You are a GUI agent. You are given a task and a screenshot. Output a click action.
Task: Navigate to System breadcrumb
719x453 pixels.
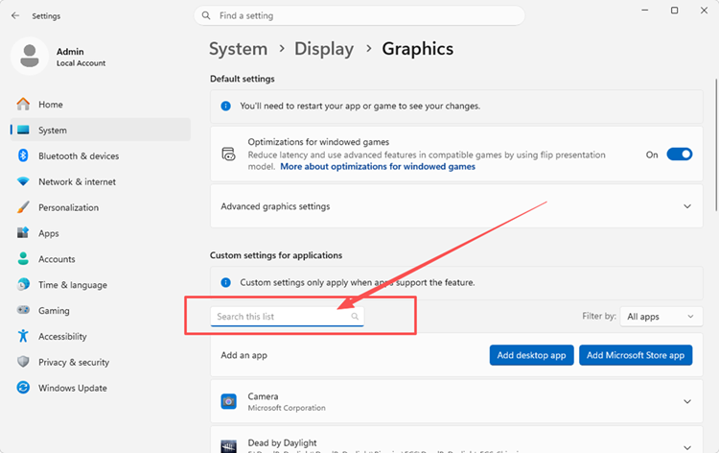[x=238, y=49]
